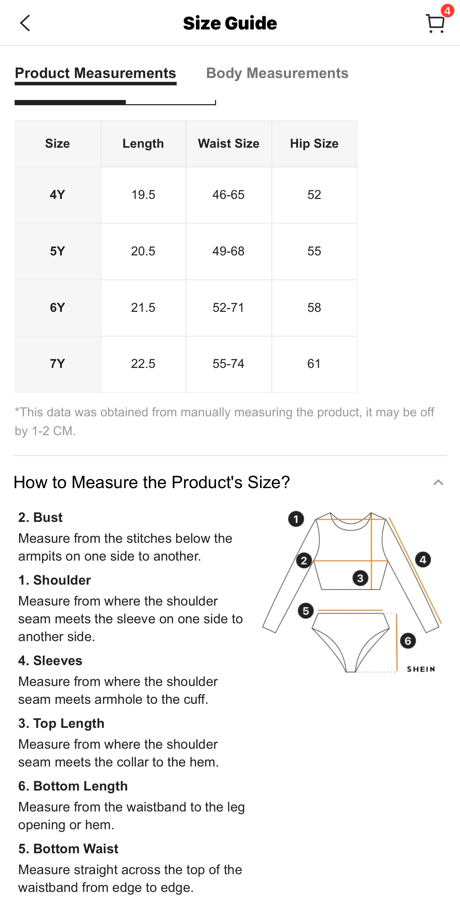The image size is (460, 909).
Task: Tap marker 5 above the bikini bottom
Action: point(306,611)
